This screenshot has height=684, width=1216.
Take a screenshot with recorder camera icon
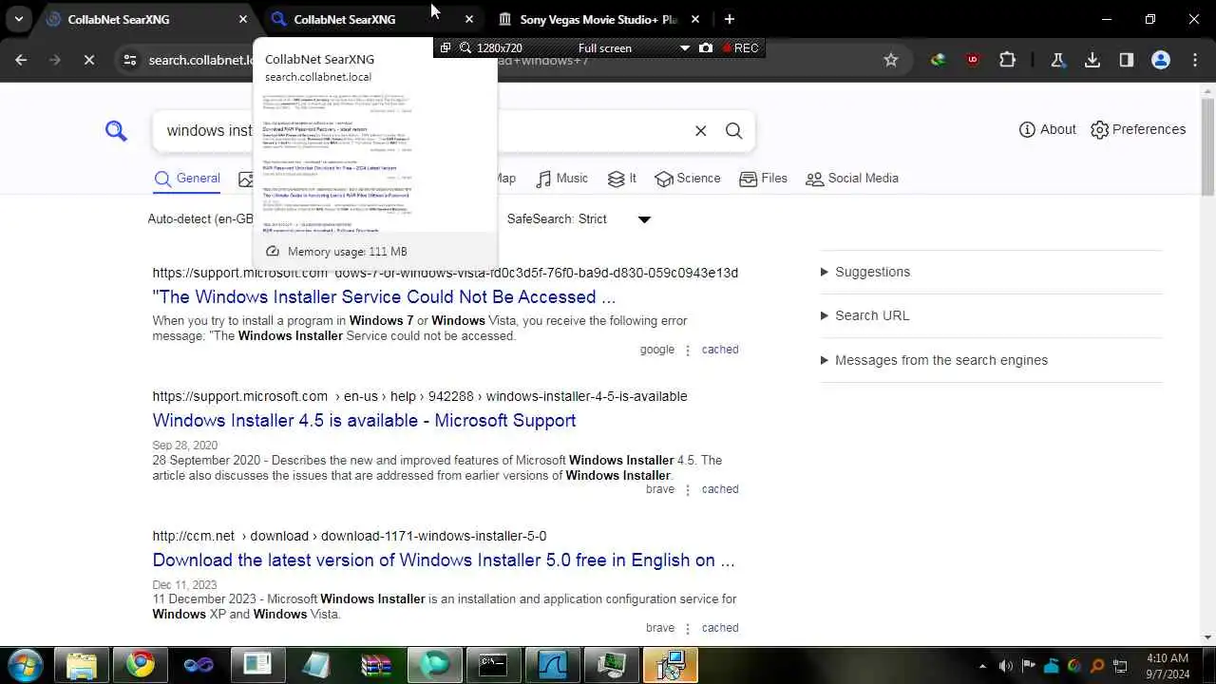pos(706,47)
